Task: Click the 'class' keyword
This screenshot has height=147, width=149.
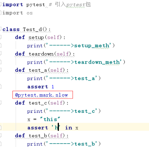Action: 11,29
